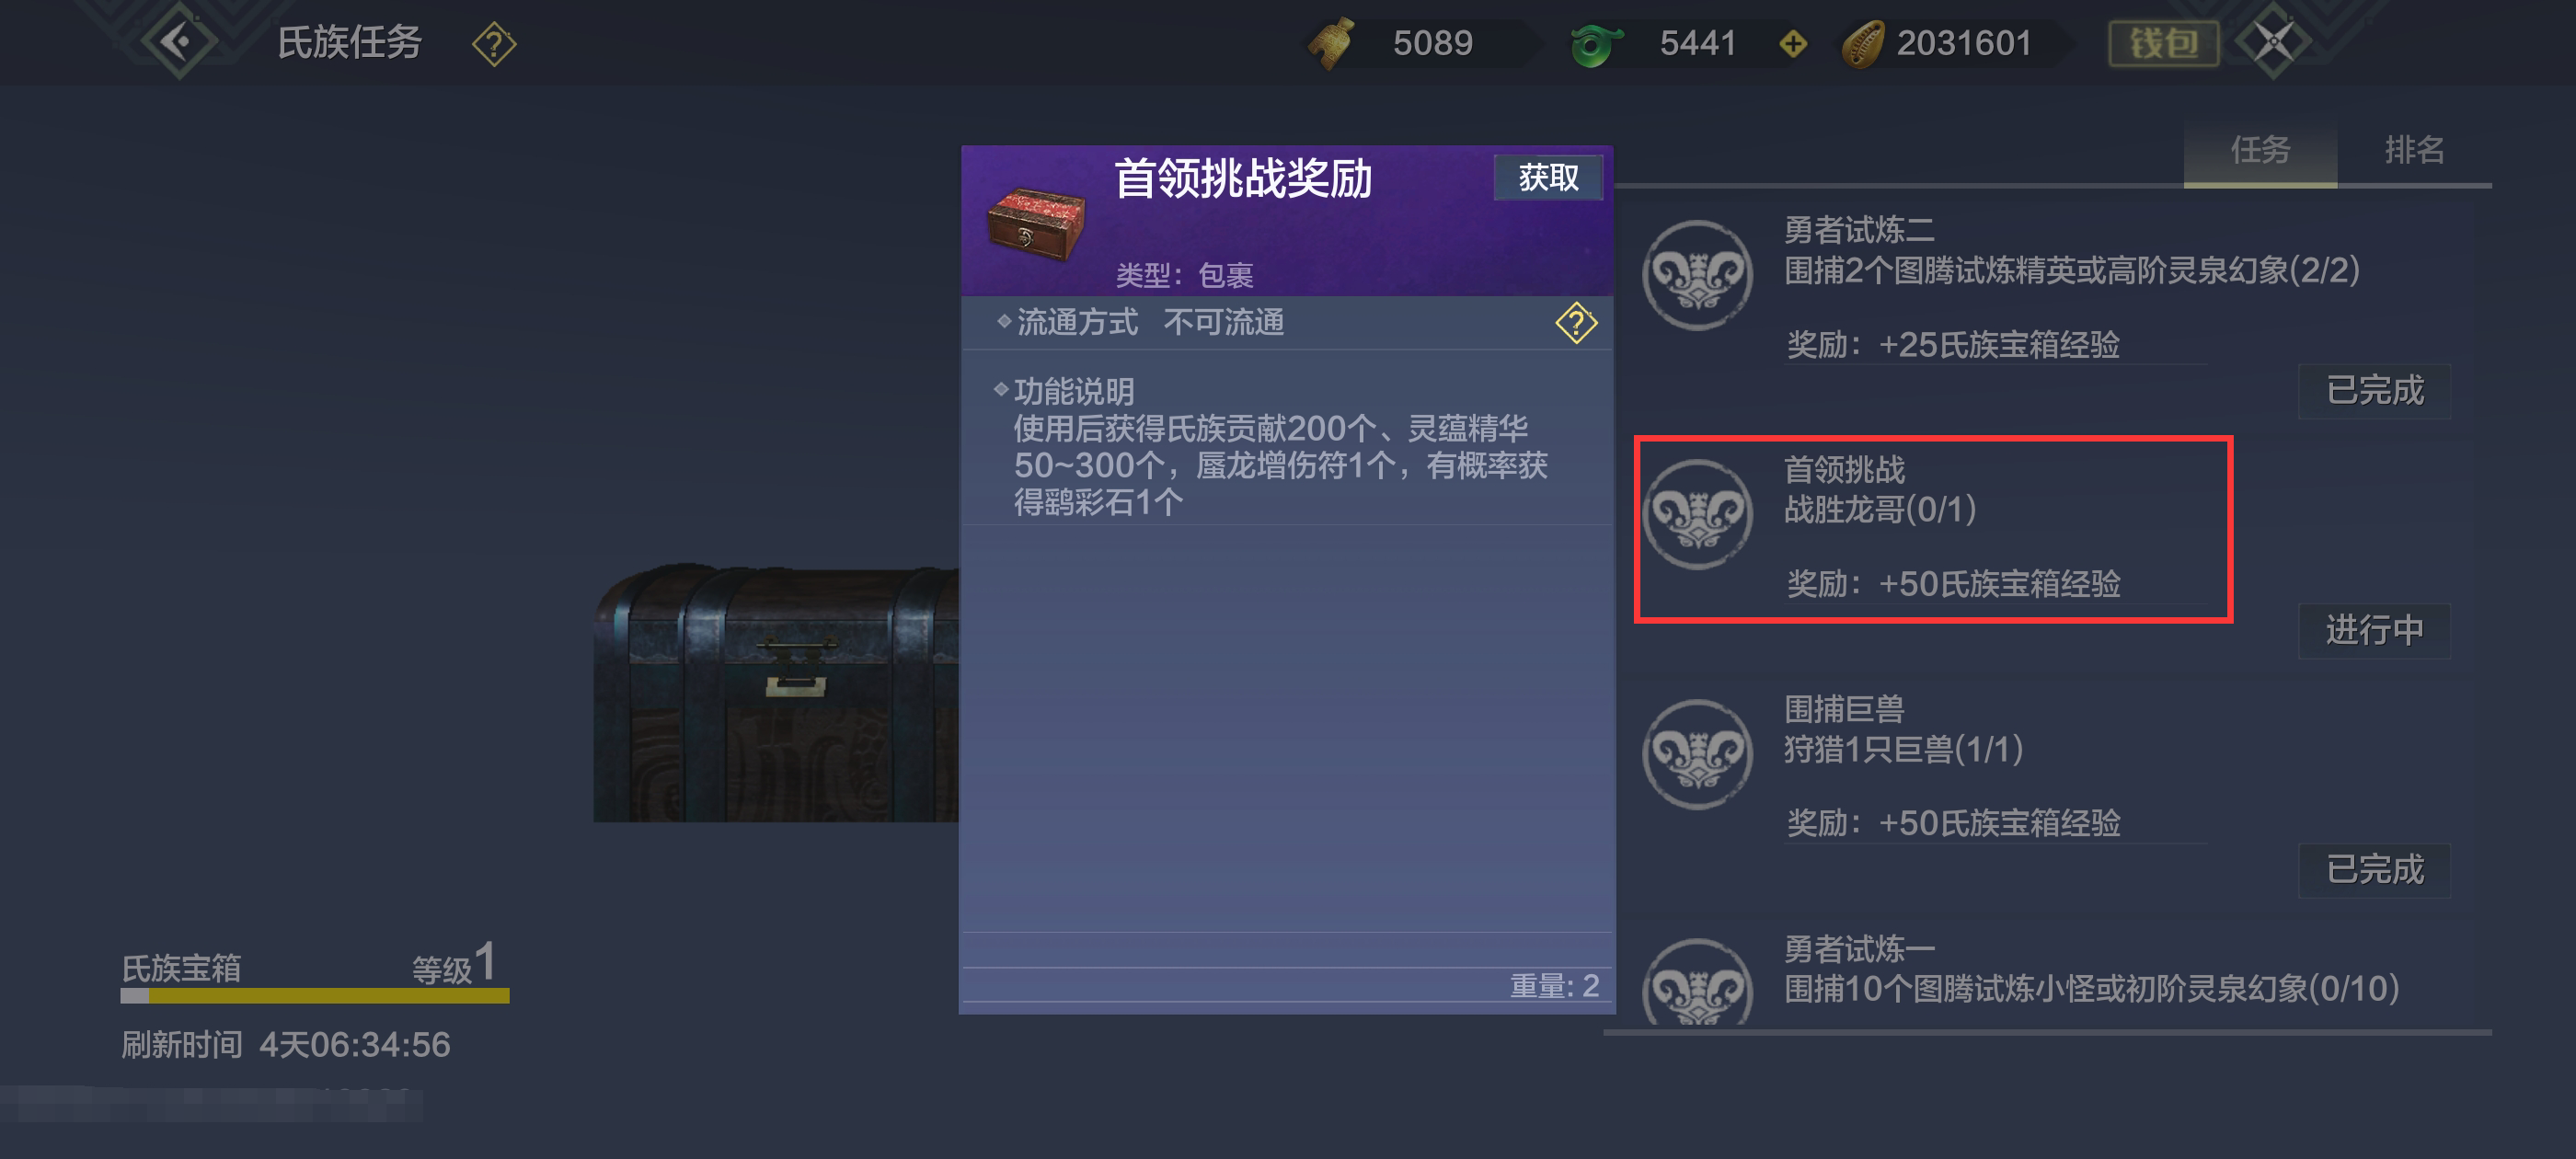Open the help icon next to 氏族任务 title
The image size is (2576, 1159).
coord(494,44)
